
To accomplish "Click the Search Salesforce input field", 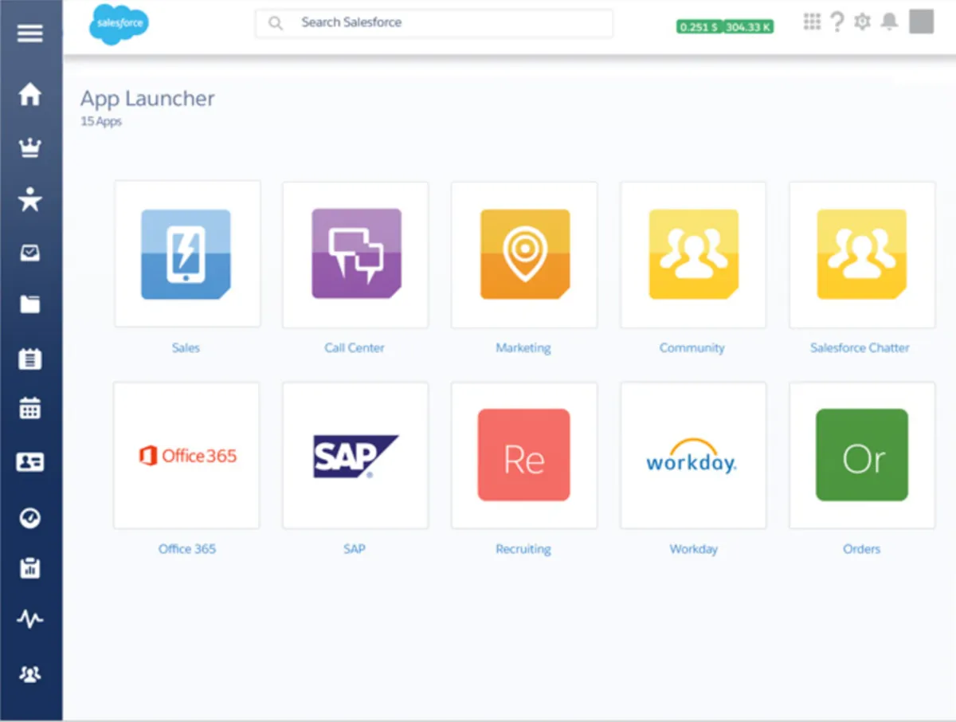I will [433, 22].
